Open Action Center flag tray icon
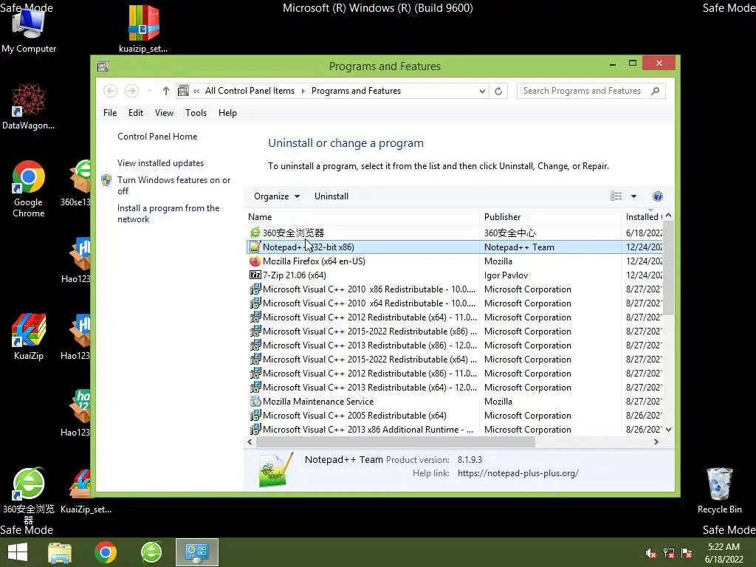 [x=687, y=553]
